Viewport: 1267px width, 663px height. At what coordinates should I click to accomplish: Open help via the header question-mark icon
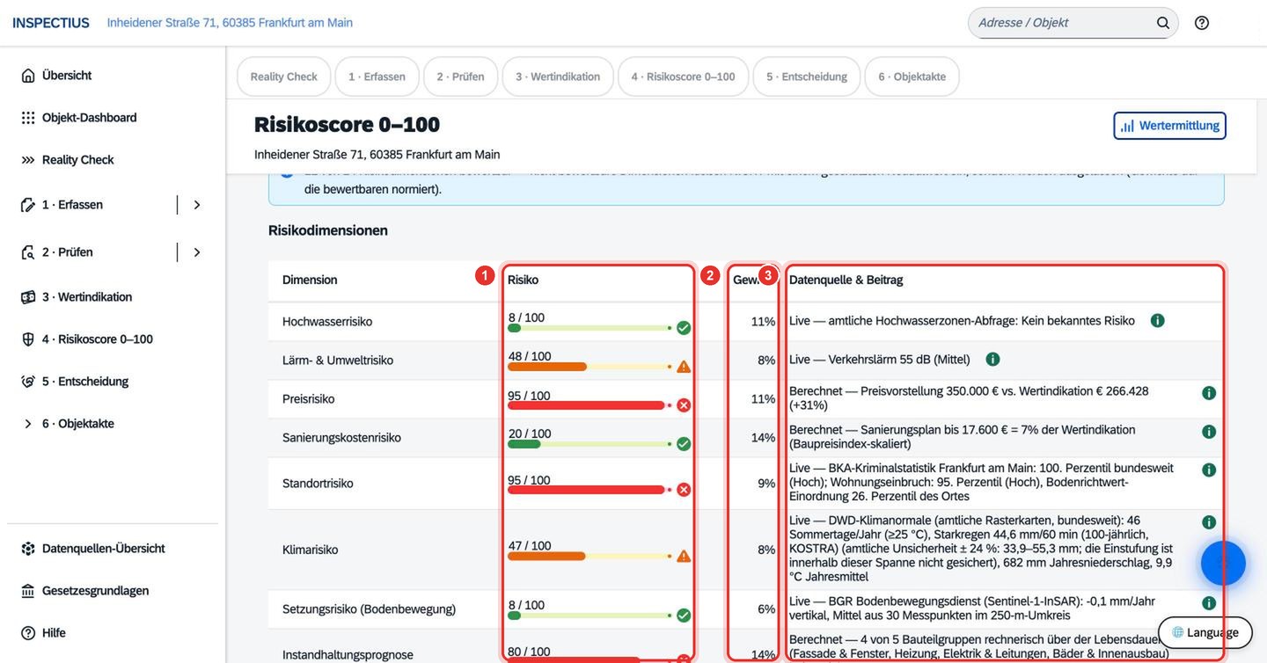pyautogui.click(x=1202, y=23)
